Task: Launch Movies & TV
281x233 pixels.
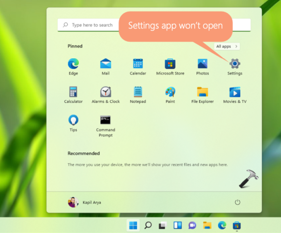Action: tap(235, 94)
